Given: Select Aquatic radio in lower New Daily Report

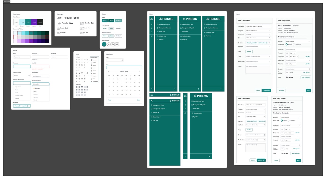Looking at the screenshot, I should point(282,121).
